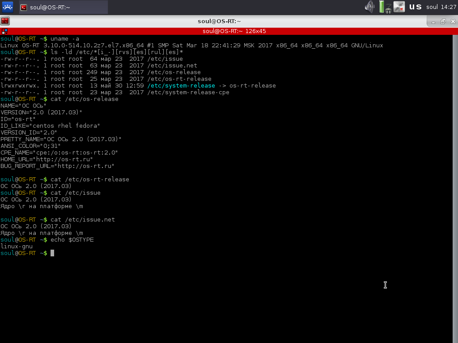Click the 'echo $OSTYPE' command
The image size is (458, 343).
click(72, 240)
